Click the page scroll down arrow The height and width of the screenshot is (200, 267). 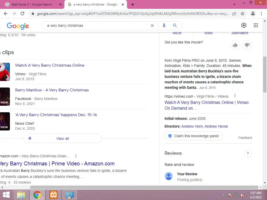(265, 183)
